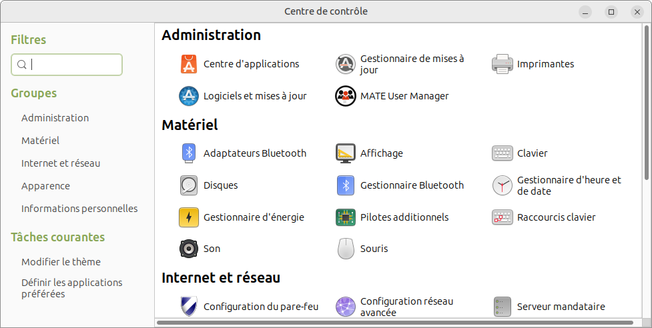
Task: Open Définir les applications préférées task
Action: 71,288
